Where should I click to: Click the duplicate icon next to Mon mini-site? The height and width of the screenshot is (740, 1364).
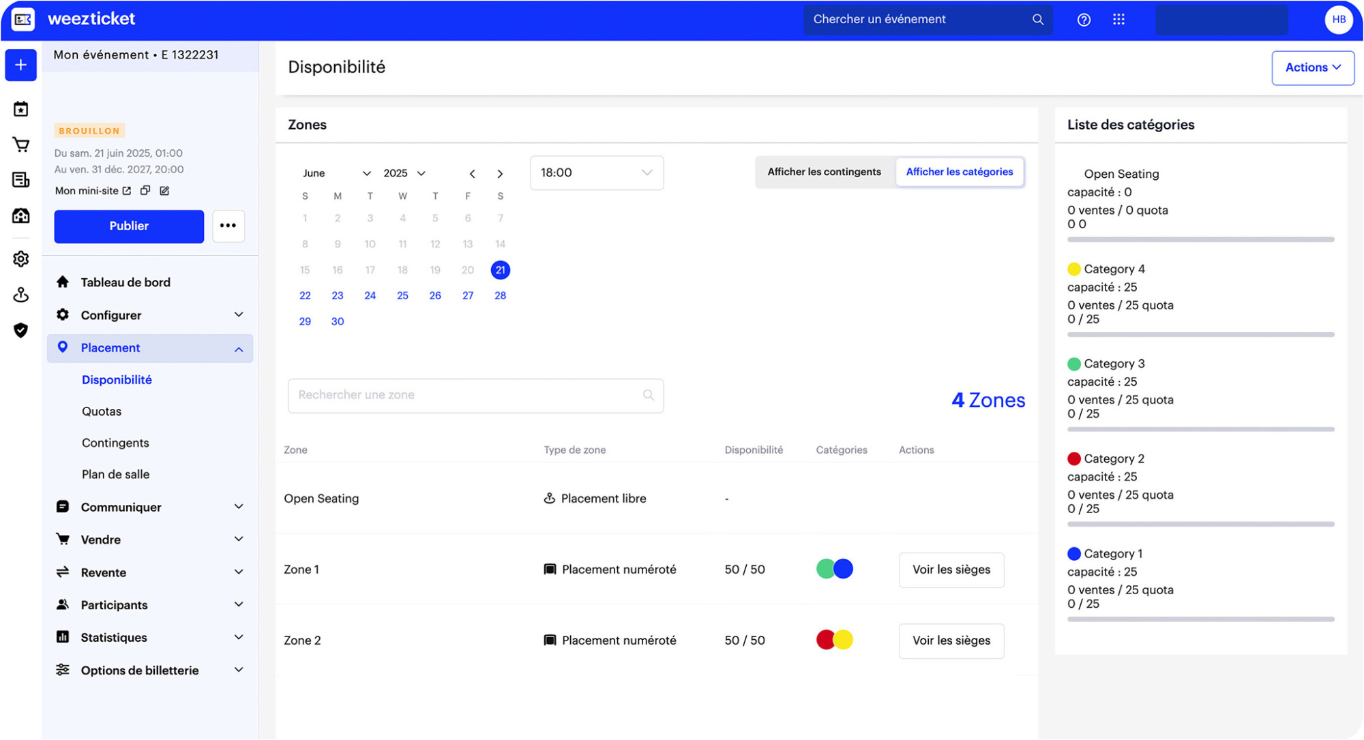click(145, 190)
